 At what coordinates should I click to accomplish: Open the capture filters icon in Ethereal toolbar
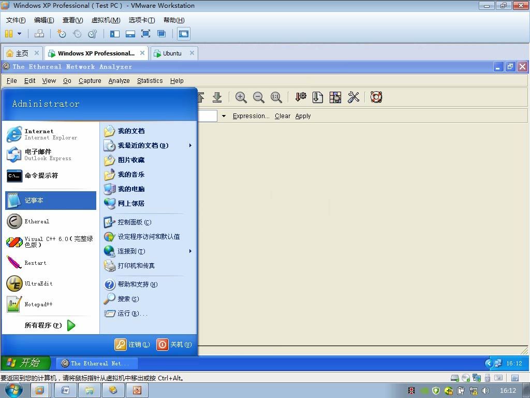tap(300, 97)
